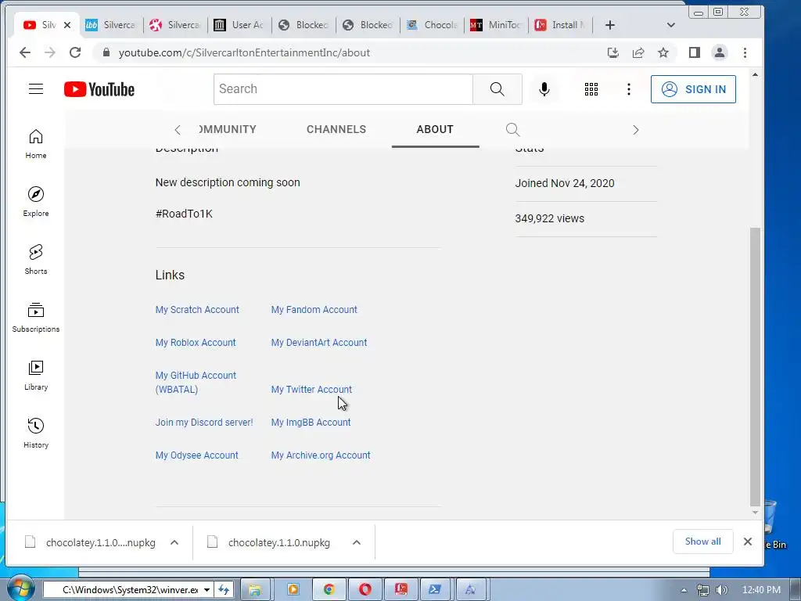The height and width of the screenshot is (601, 801).
Task: Switch to the Channels tab
Action: (336, 129)
